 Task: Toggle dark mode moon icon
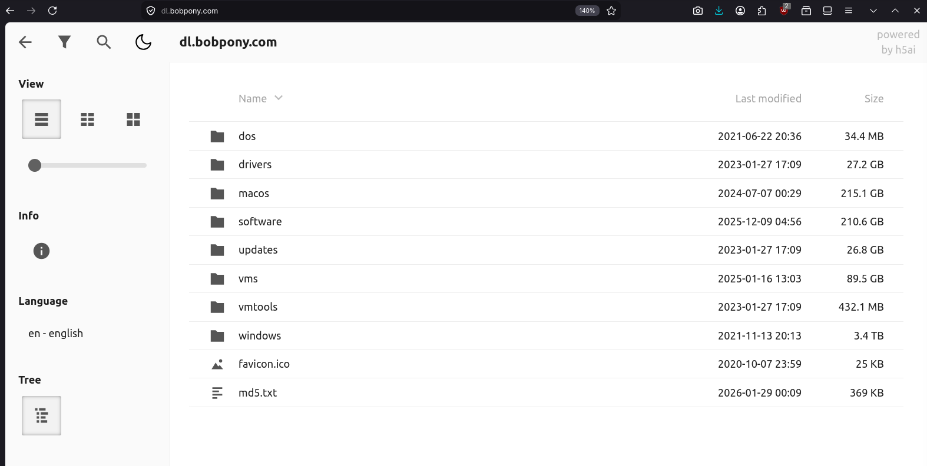point(143,42)
